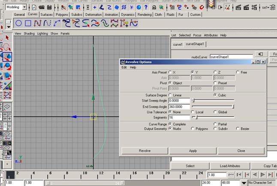Set Axis Preset to X
The image size is (277, 186).
170,72
